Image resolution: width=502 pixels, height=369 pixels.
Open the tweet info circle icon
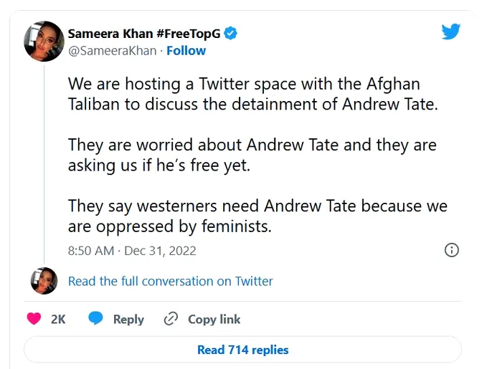[x=452, y=250]
